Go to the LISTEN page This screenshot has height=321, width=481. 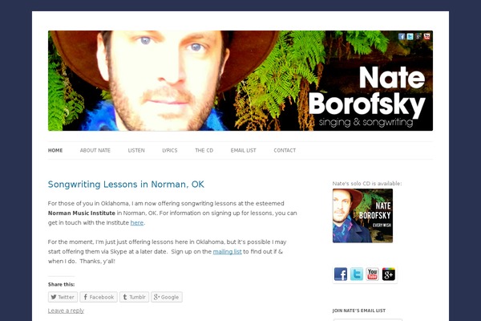(136, 151)
